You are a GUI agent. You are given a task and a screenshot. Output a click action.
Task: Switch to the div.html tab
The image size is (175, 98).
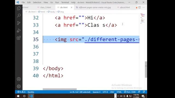(64, 7)
